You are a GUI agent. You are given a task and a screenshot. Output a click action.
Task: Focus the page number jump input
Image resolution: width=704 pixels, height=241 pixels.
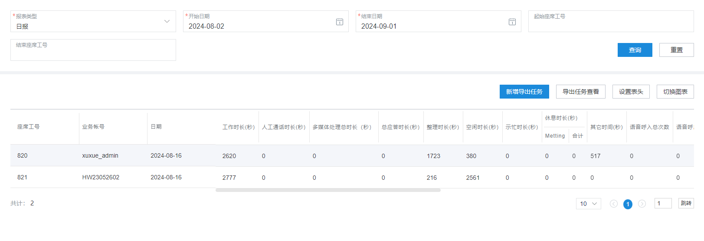(x=663, y=203)
